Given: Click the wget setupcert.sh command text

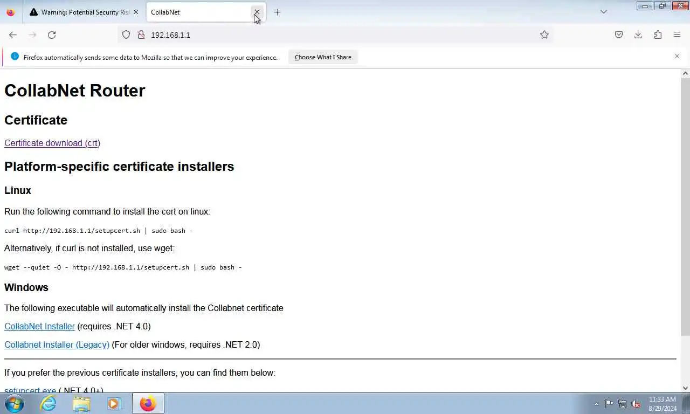Looking at the screenshot, I should [123, 267].
